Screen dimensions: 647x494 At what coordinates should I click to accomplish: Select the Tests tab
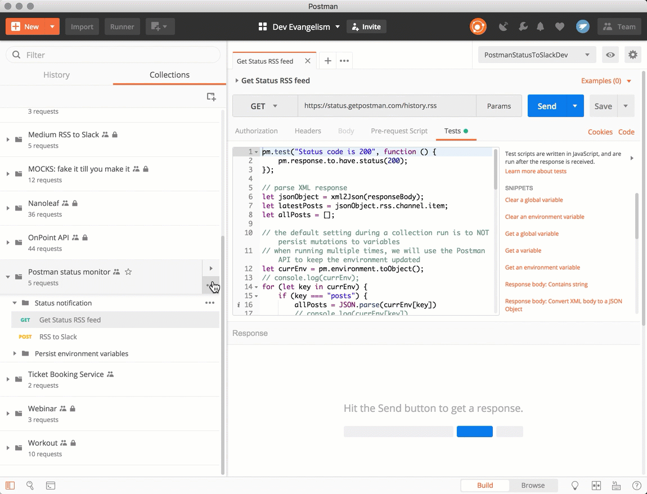pos(456,131)
